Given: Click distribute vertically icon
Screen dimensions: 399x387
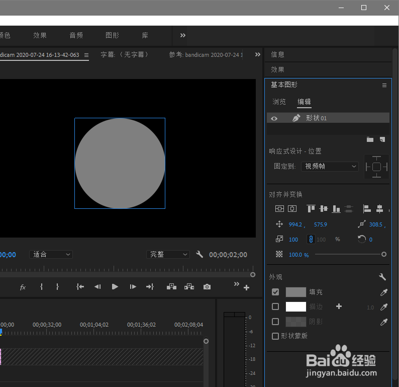Looking at the screenshot, I should click(349, 209).
